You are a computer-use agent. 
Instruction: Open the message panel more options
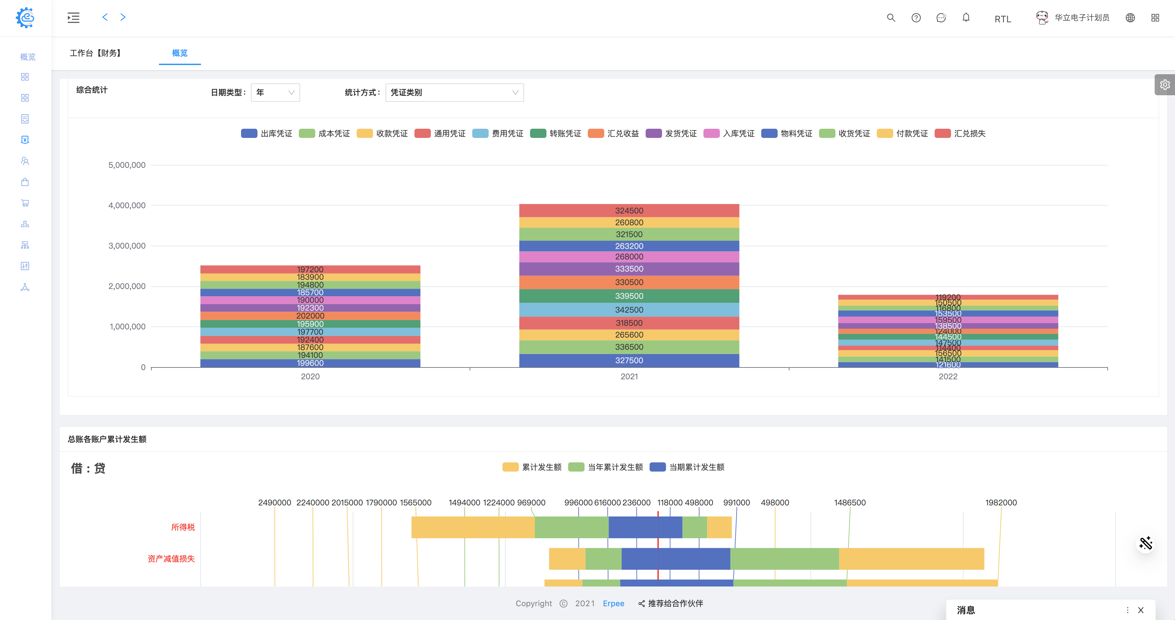[1127, 610]
